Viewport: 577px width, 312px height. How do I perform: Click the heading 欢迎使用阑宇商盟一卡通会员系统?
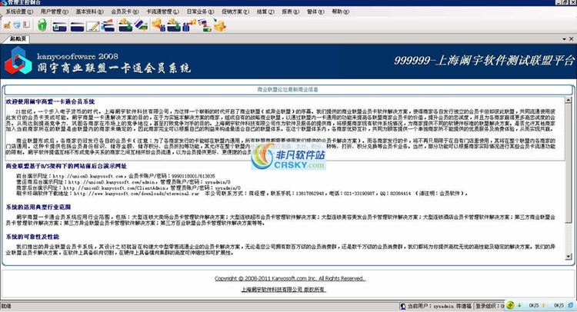point(50,101)
